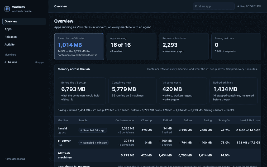This screenshot has width=267, height=167.
Task: Click the V8 setup costs tile
Action: pos(183,91)
